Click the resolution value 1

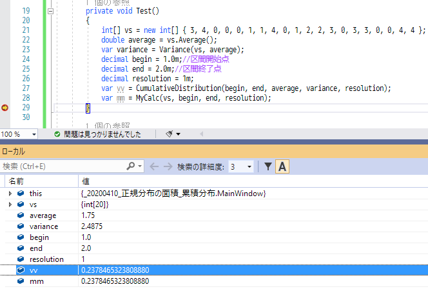click(83, 259)
